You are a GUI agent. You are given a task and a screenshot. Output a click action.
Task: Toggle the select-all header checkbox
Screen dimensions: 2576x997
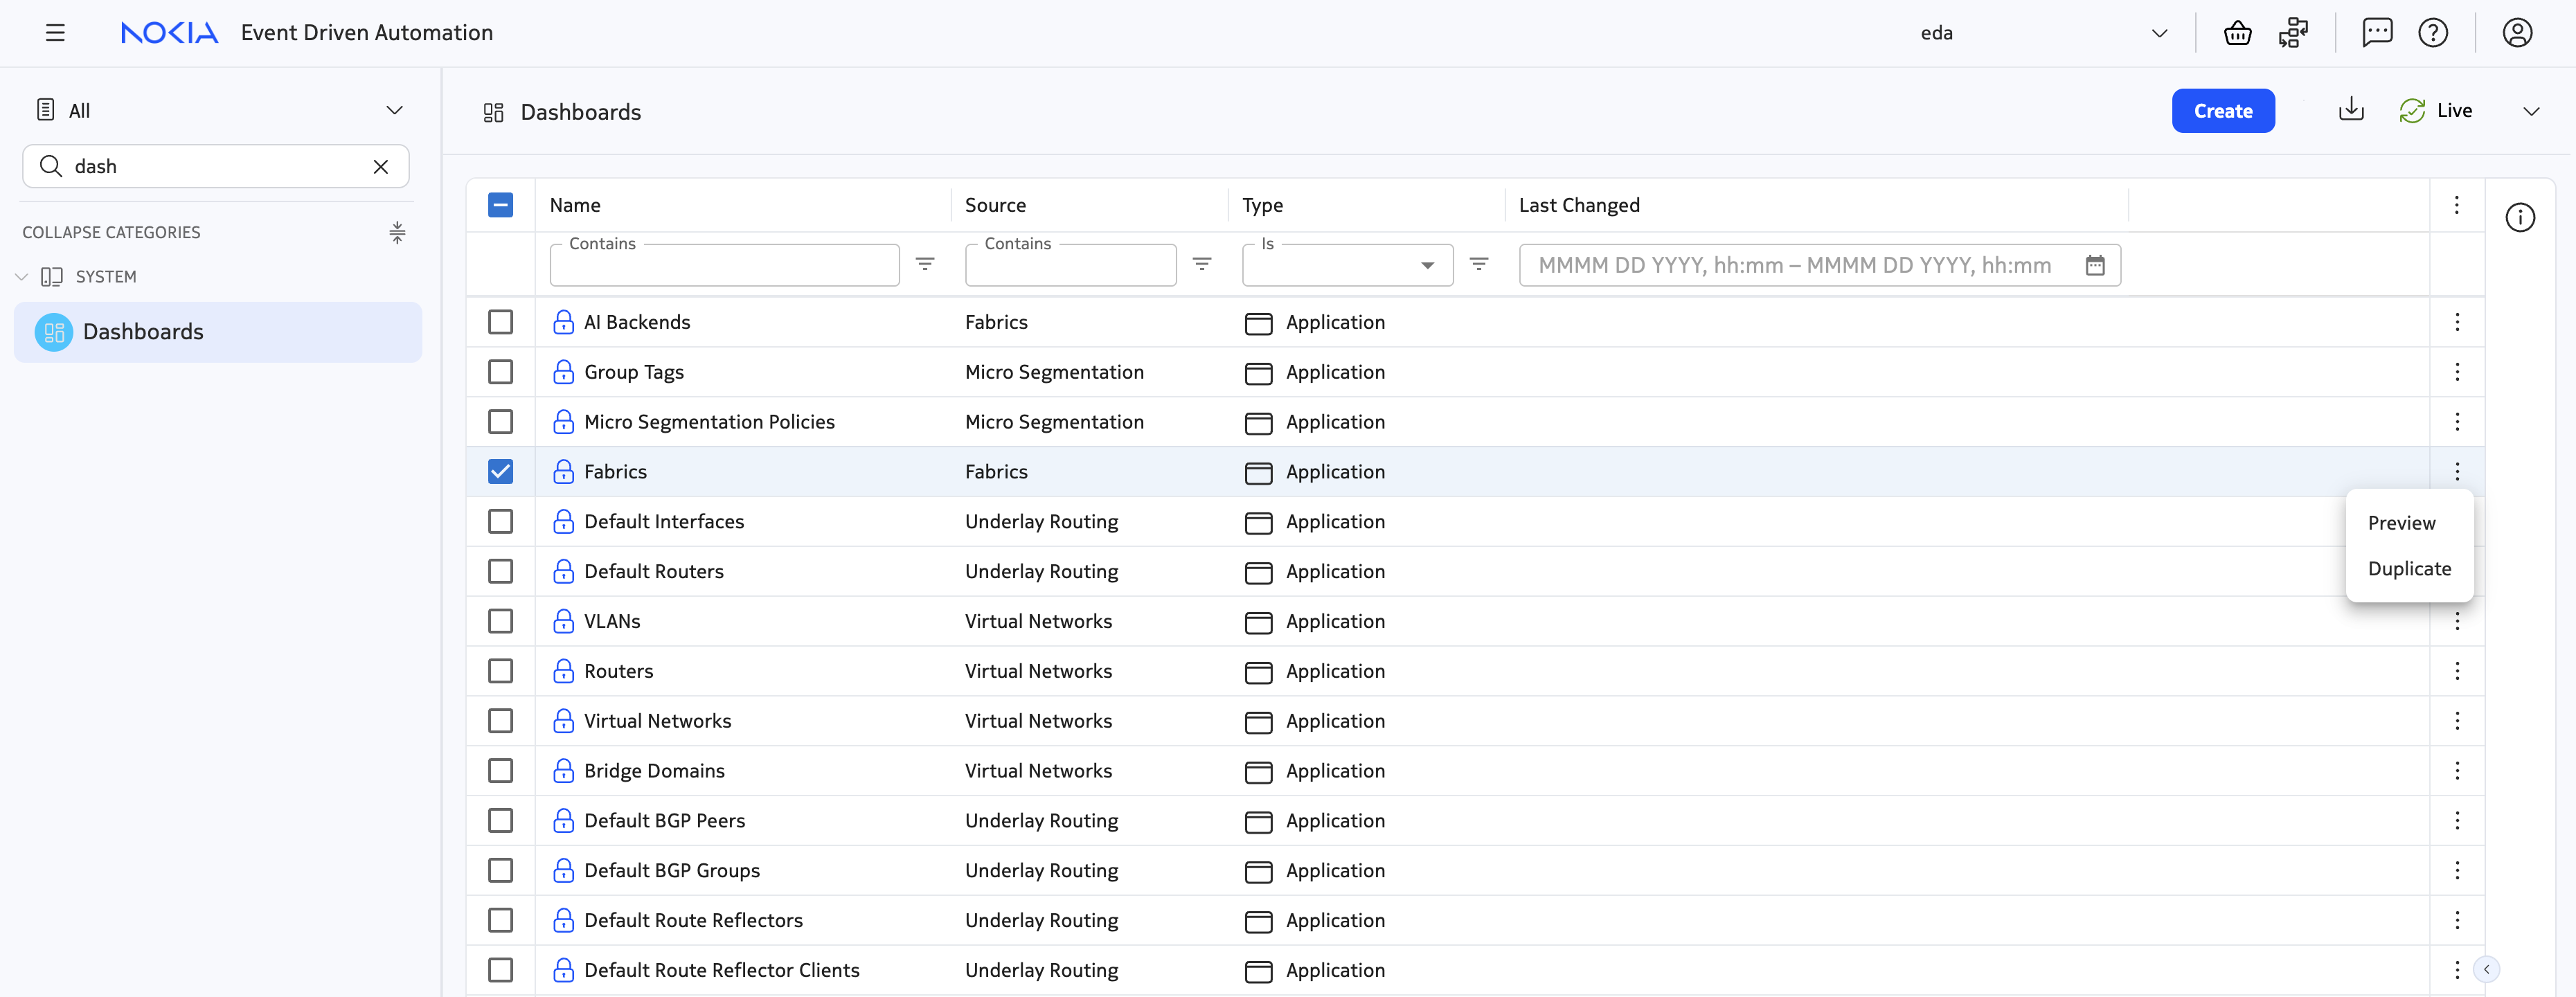point(500,205)
